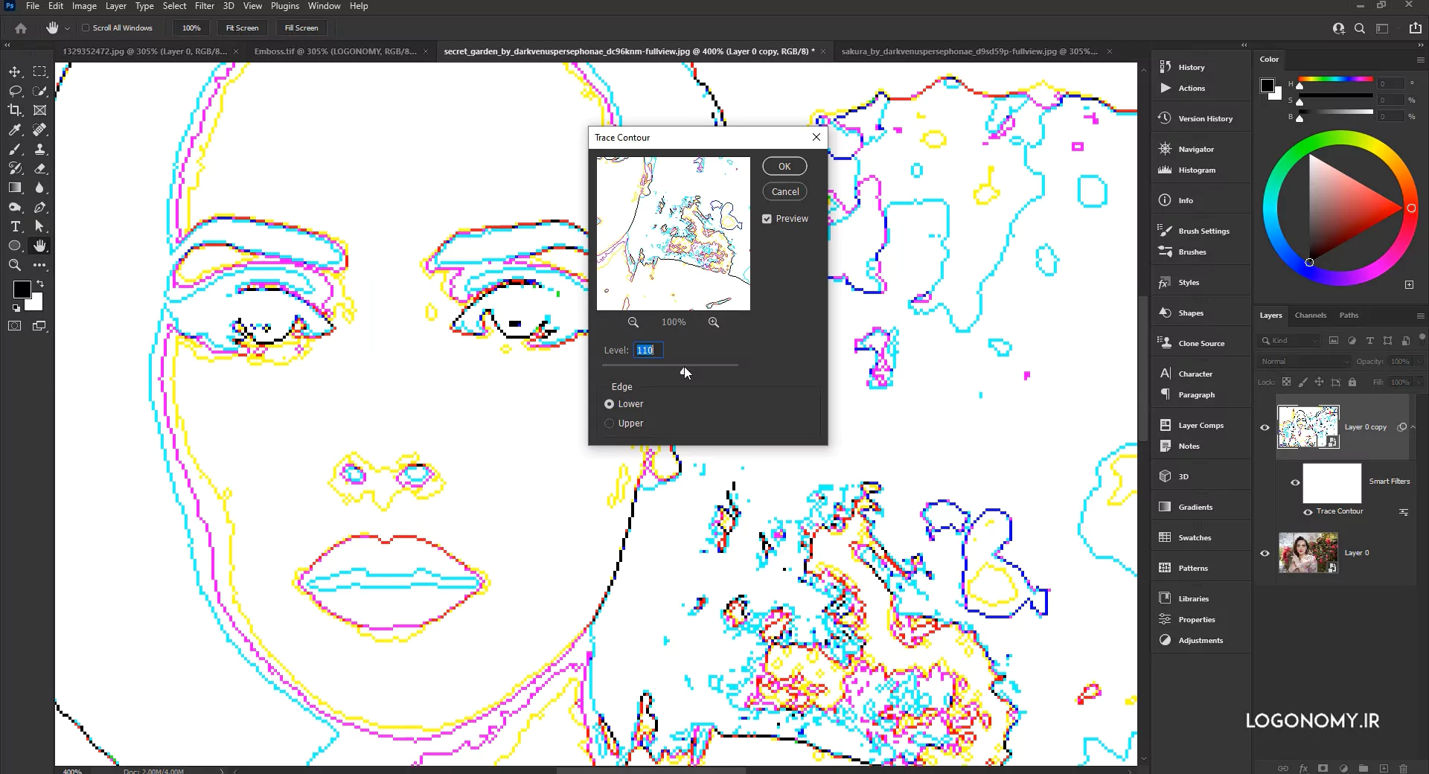Select the Clone Stamp tool
The height and width of the screenshot is (774, 1429).
pos(40,149)
